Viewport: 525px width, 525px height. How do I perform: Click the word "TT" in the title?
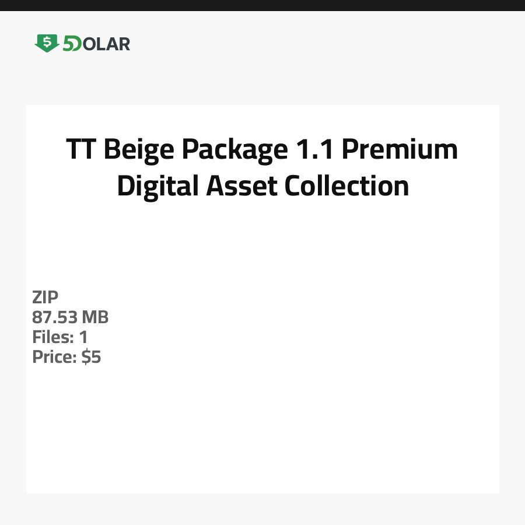pos(81,150)
